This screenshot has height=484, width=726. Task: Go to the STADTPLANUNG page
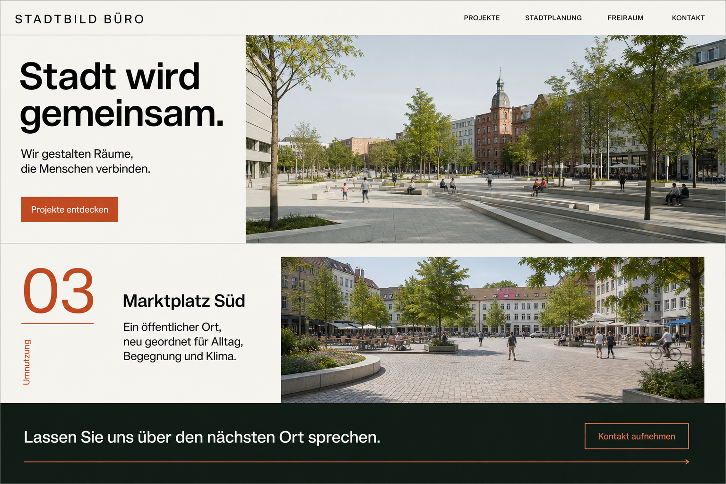tap(553, 18)
